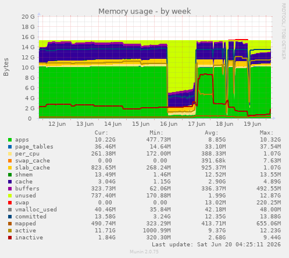
Task: Click the 'Max:' column header
Action: click(x=266, y=133)
